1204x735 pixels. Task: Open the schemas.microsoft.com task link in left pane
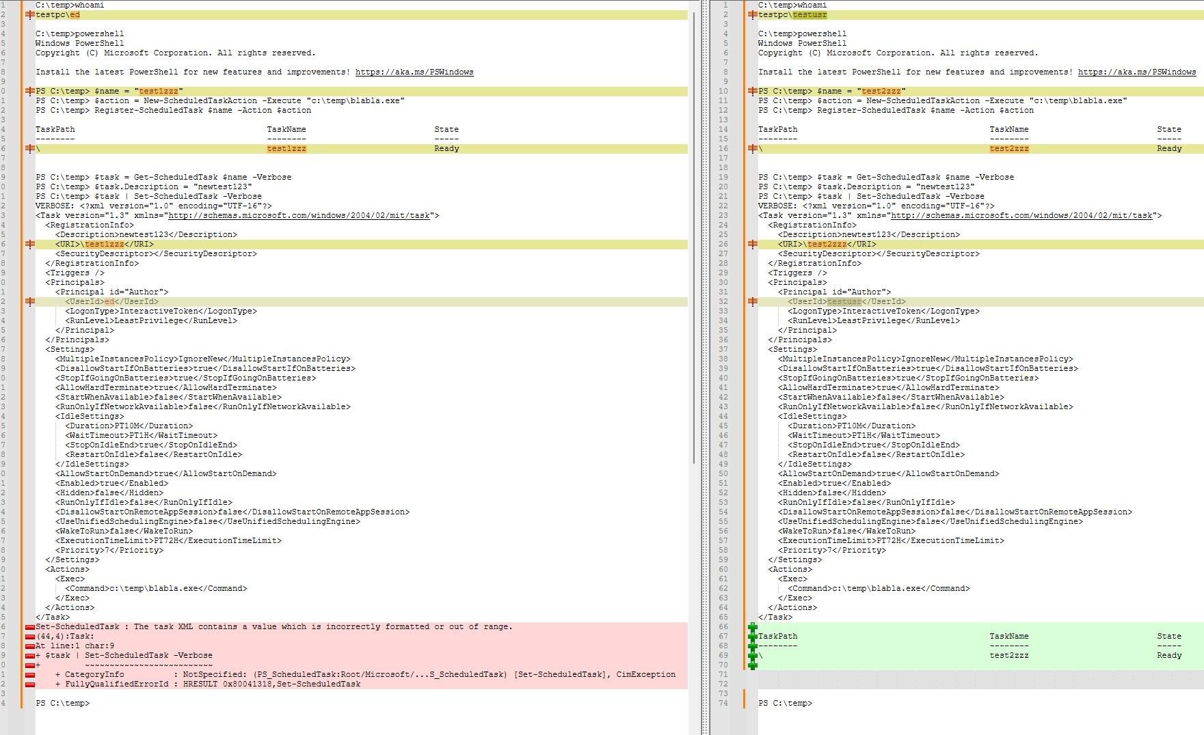point(299,215)
